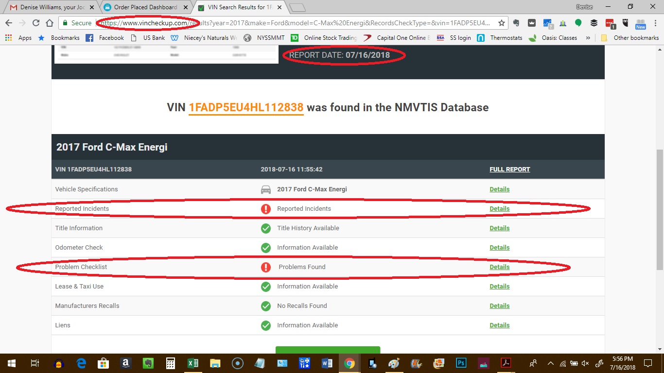Open the Buffer stacked-layers extension
This screenshot has height=373, width=664.
pos(594,23)
